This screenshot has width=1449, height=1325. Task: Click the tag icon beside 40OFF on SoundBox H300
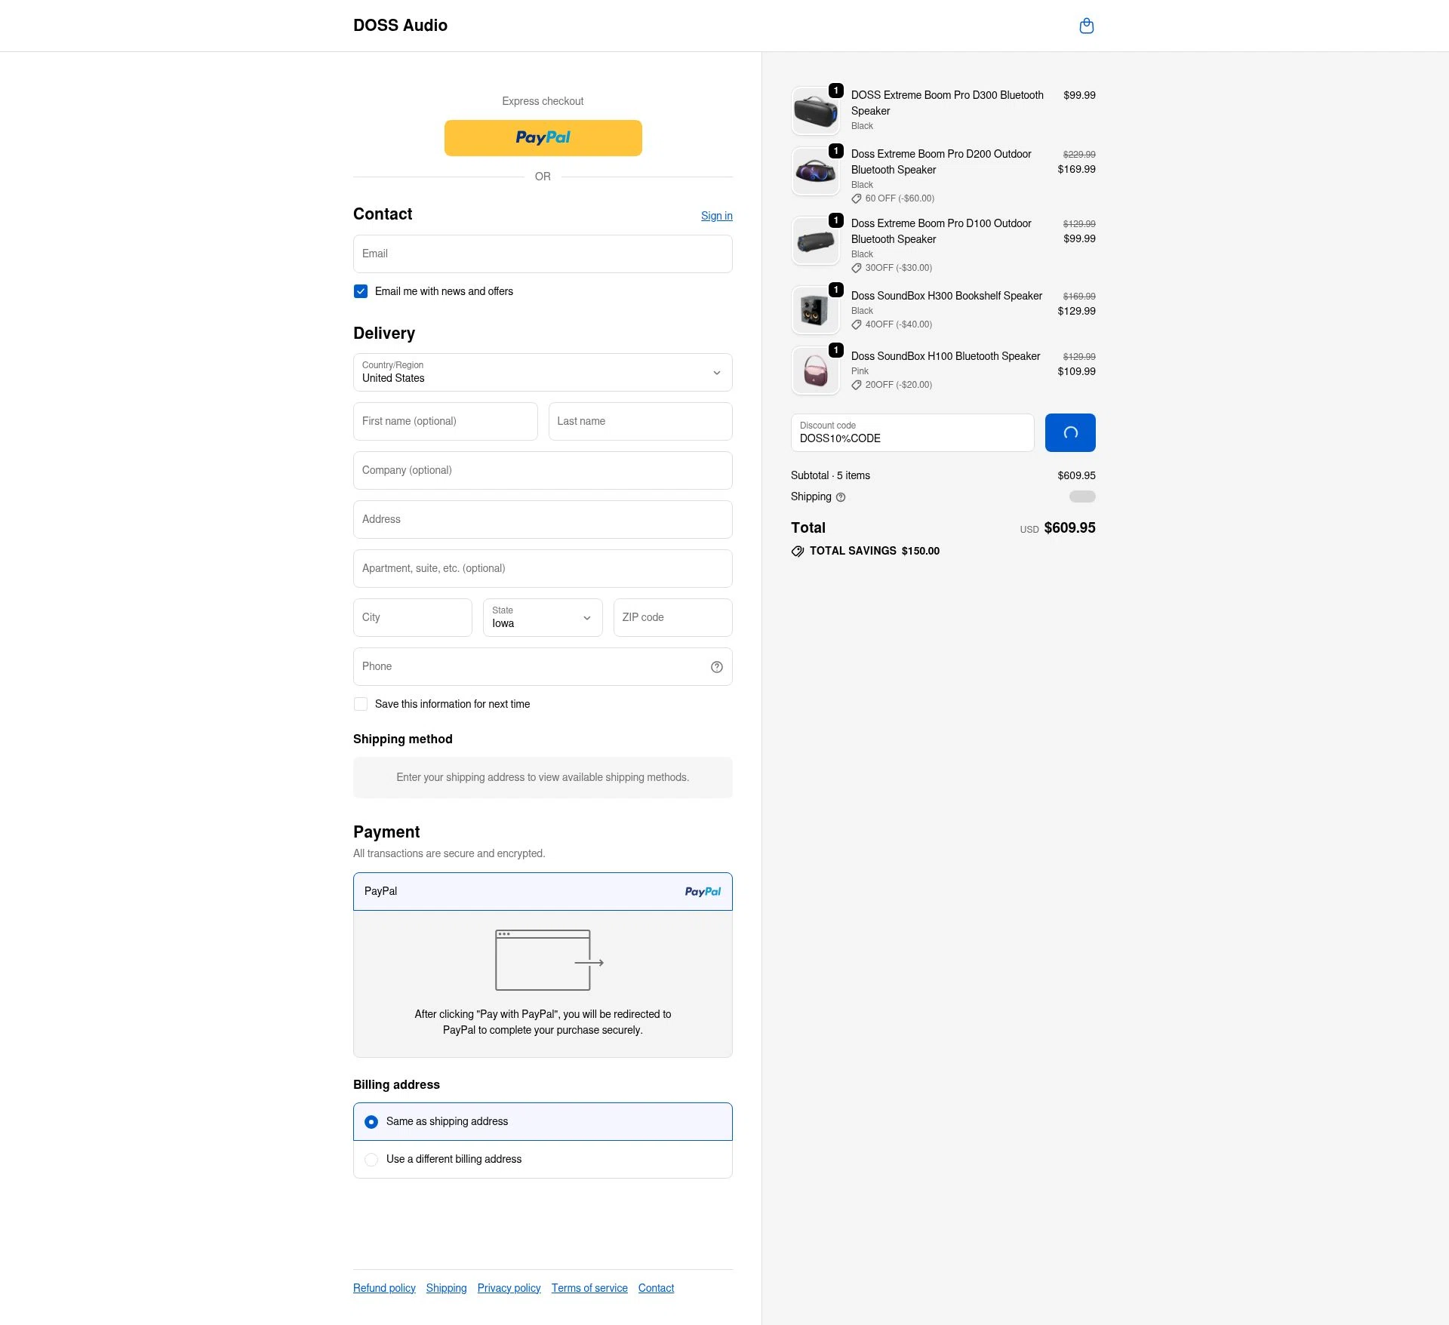[856, 324]
